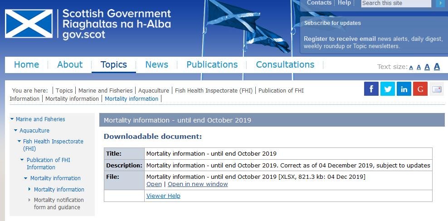Click the email share envelope icon
The image size is (448, 221).
click(436, 89)
